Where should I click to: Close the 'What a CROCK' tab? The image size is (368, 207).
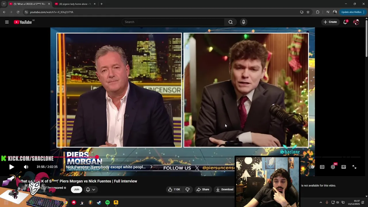pyautogui.click(x=49, y=4)
